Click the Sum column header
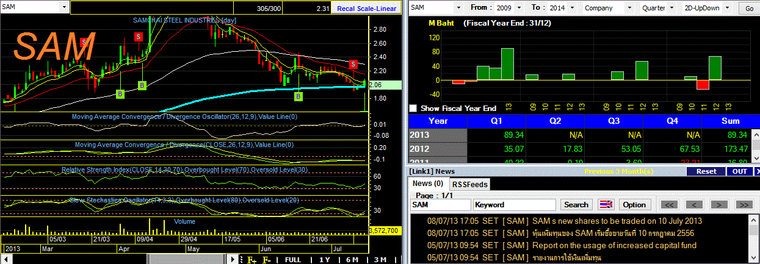 point(730,121)
